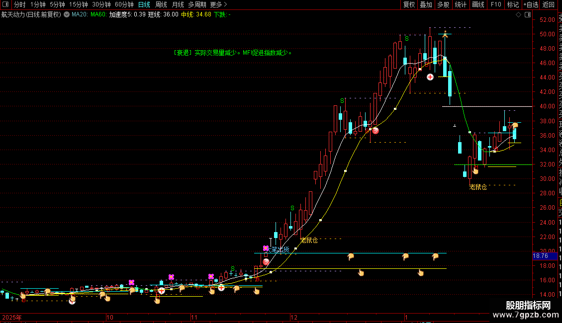The width and height of the screenshot is (562, 323).
Task: Open the 画线 drawing tools
Action: click(x=478, y=4)
